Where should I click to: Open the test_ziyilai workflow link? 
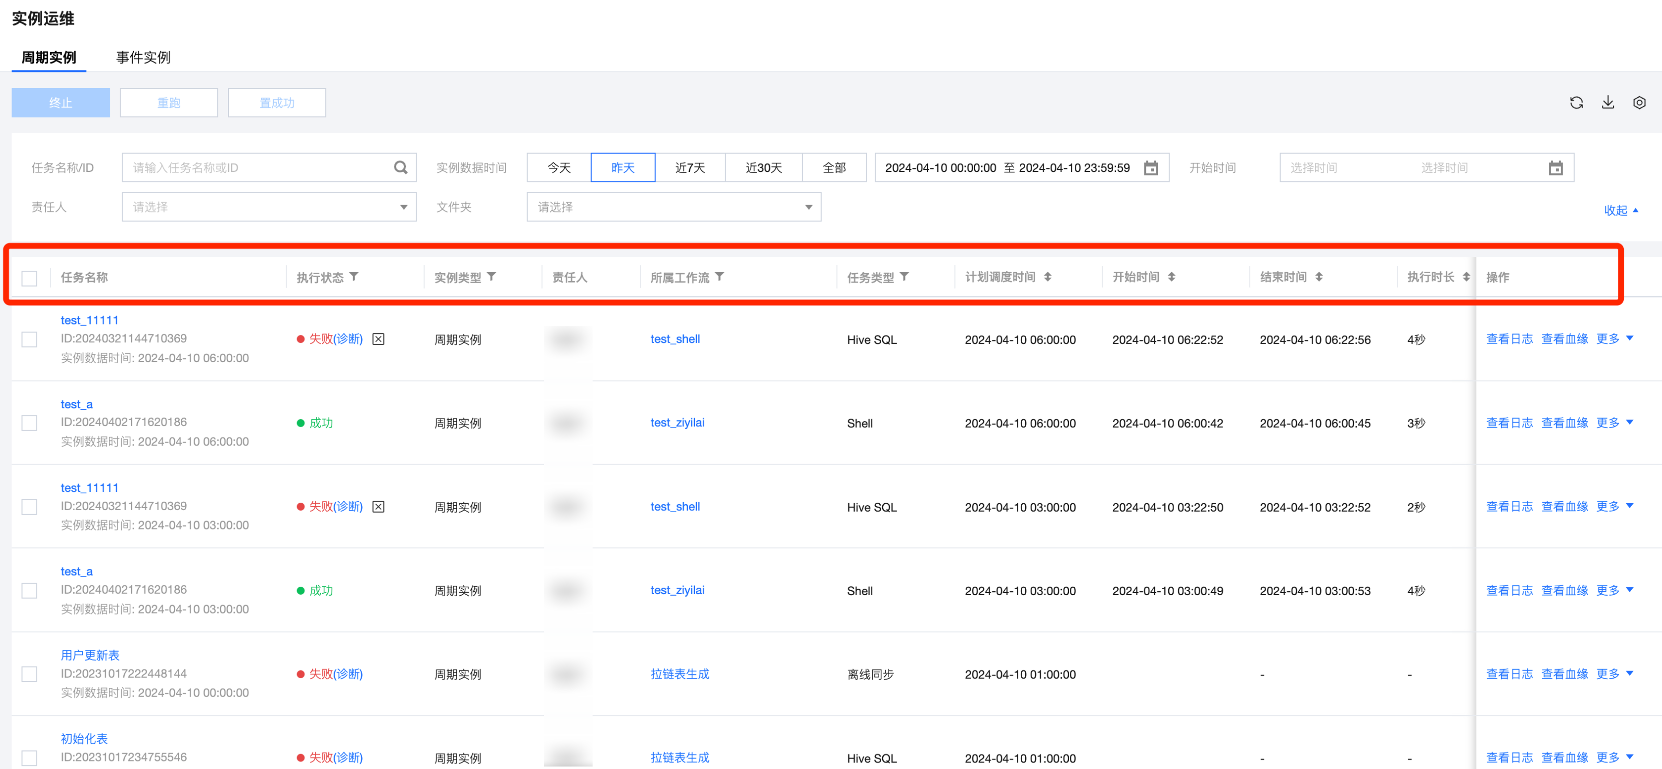[678, 423]
